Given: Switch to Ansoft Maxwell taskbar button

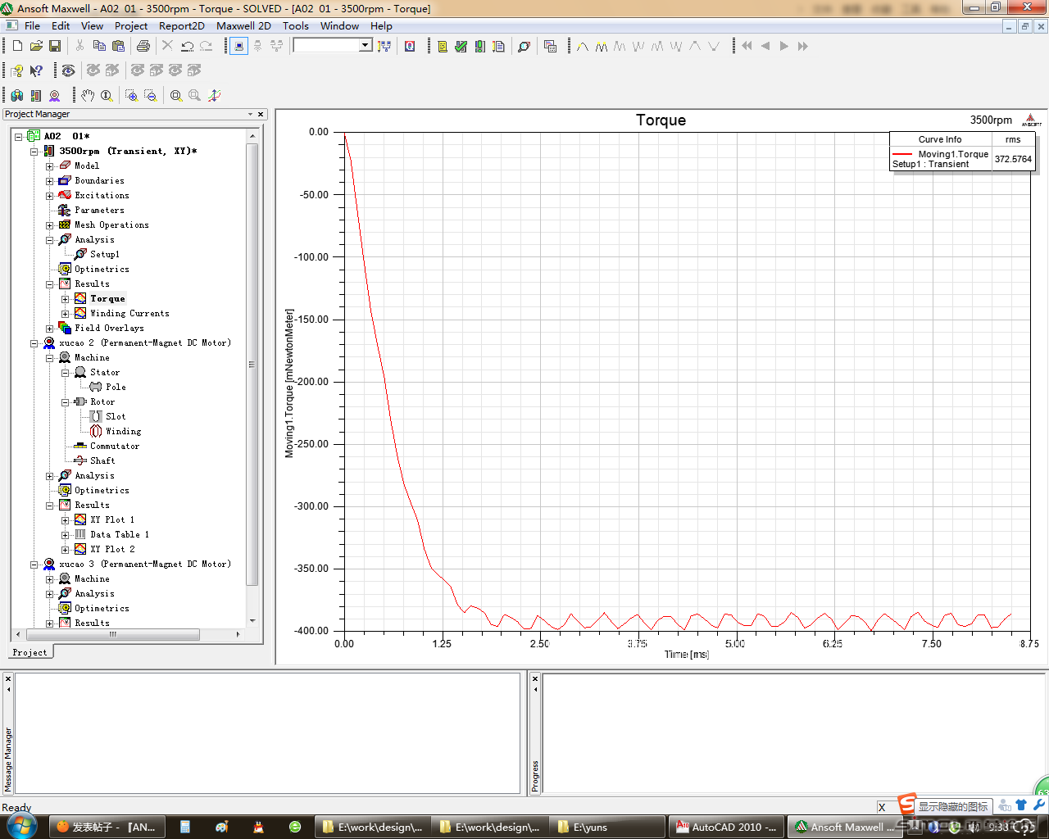Looking at the screenshot, I should (x=844, y=827).
